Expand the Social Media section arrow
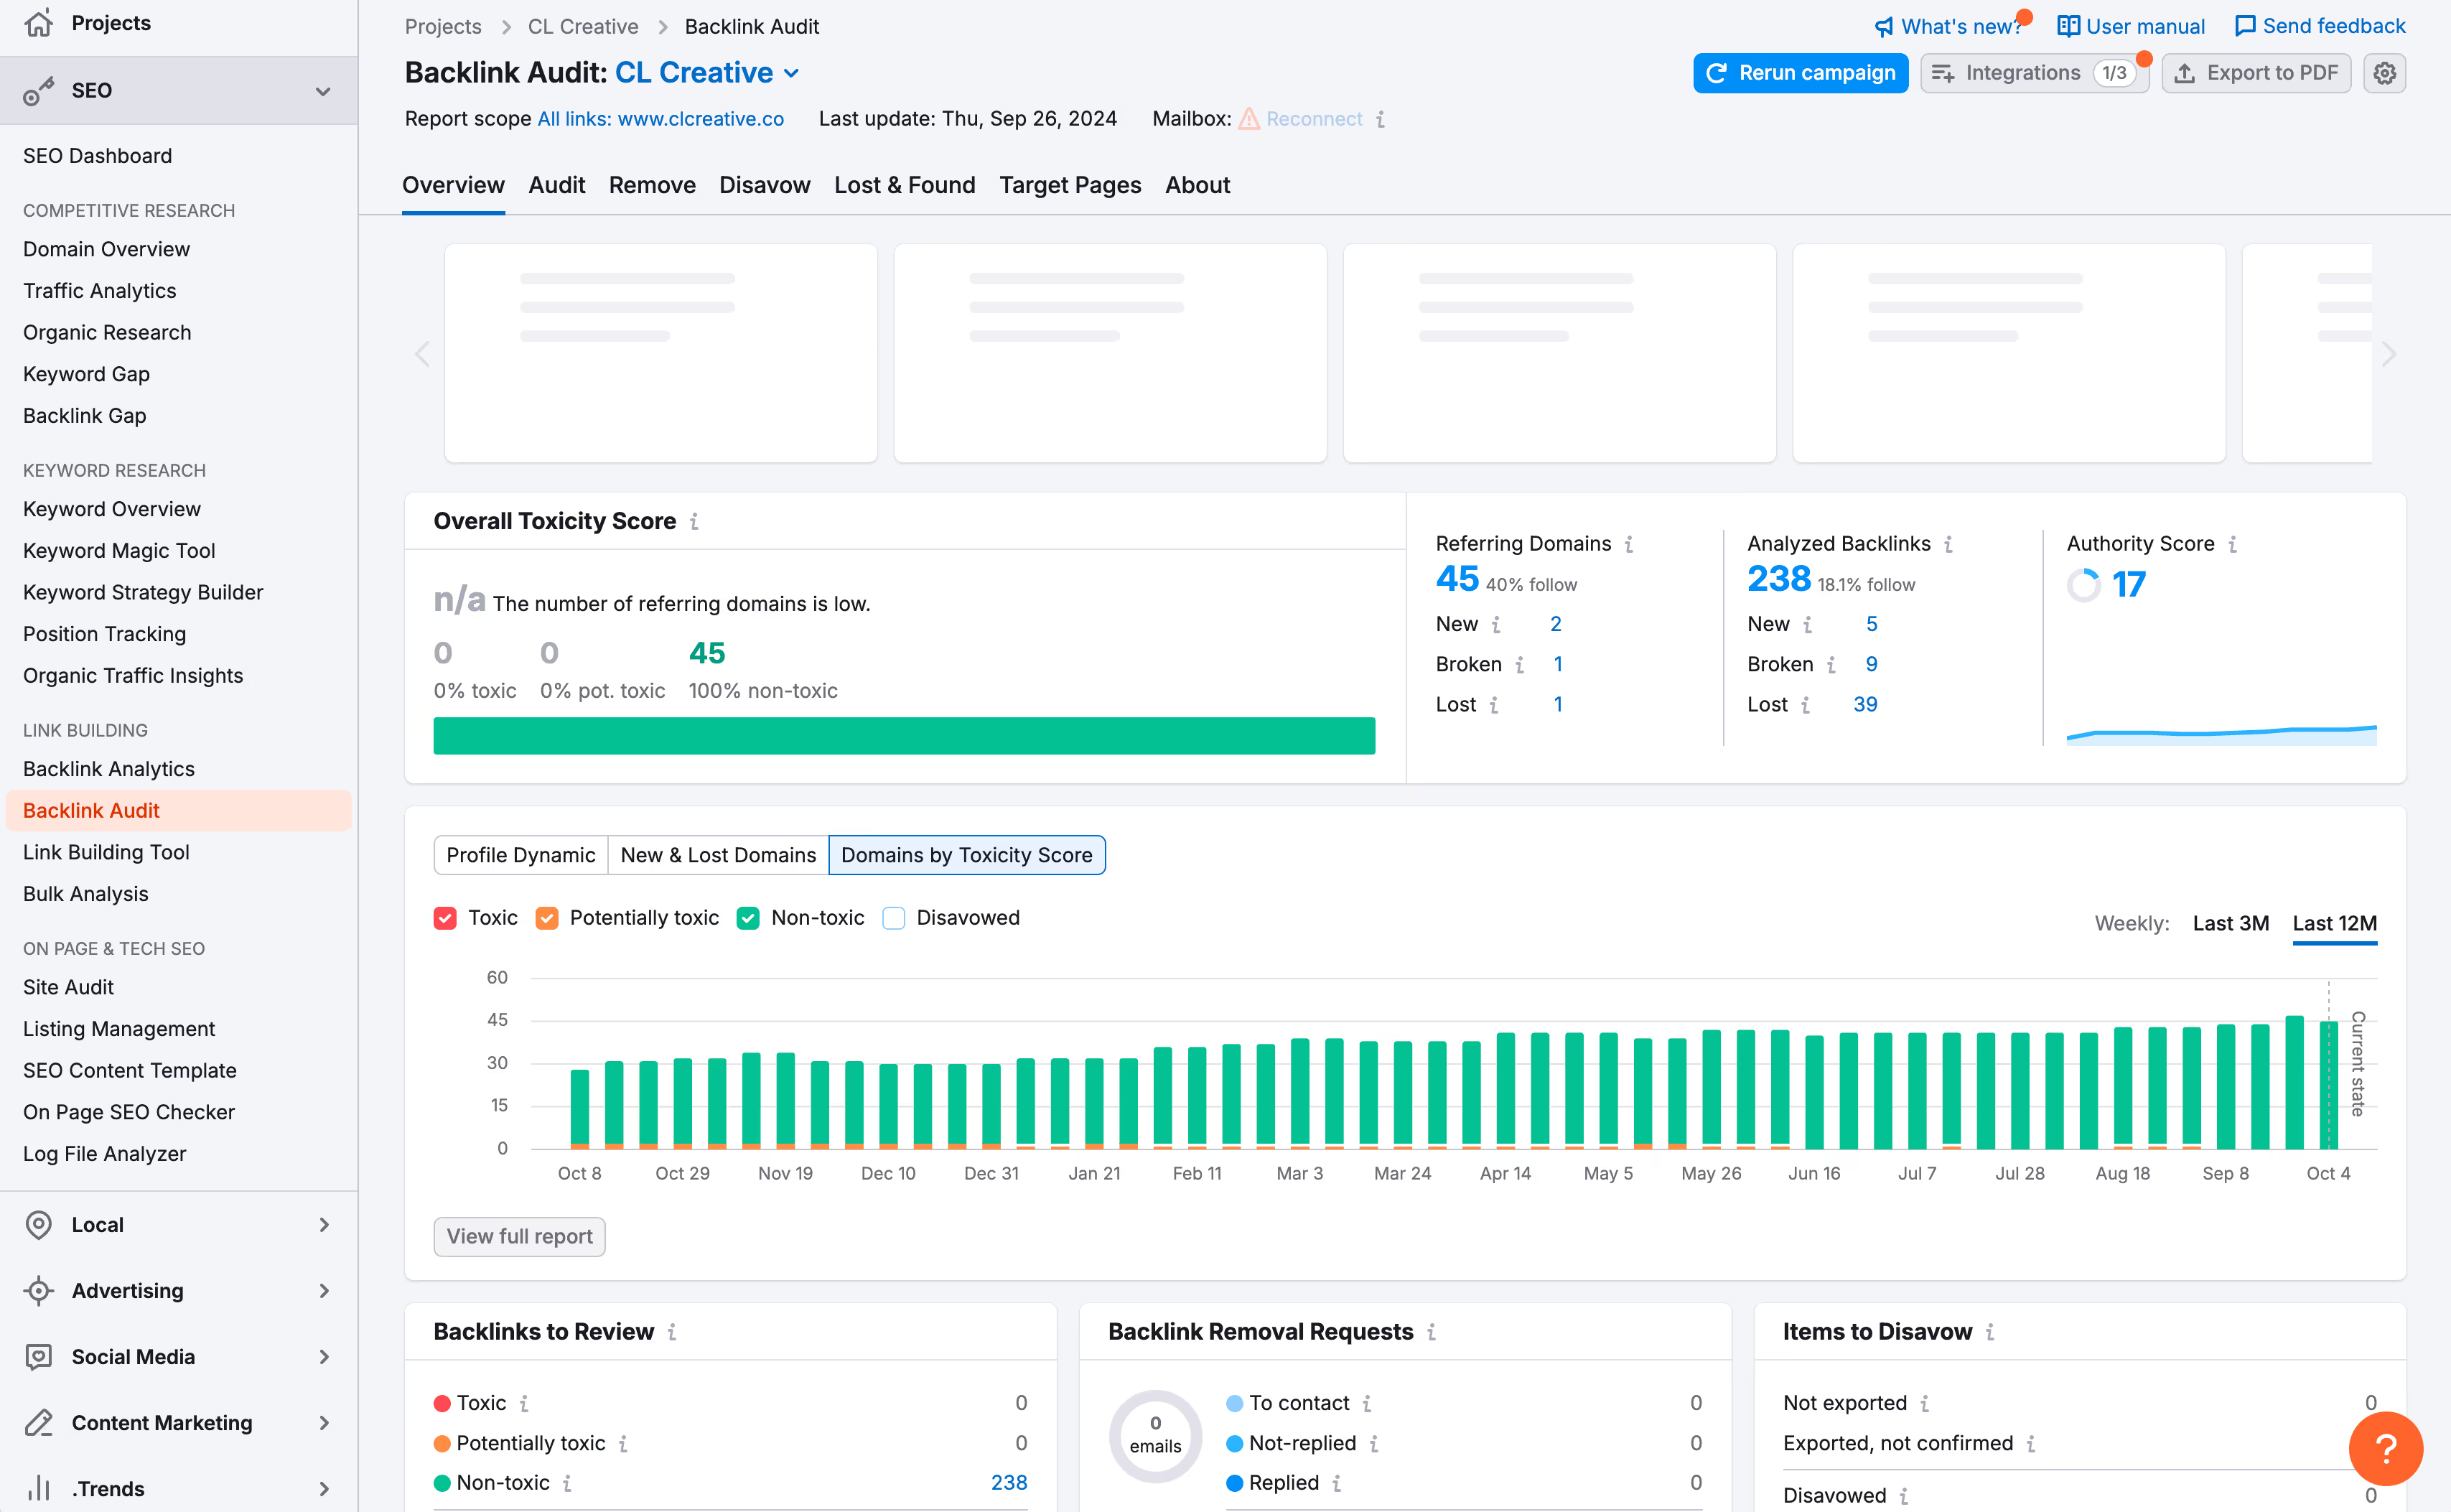This screenshot has width=2451, height=1512. (x=324, y=1357)
